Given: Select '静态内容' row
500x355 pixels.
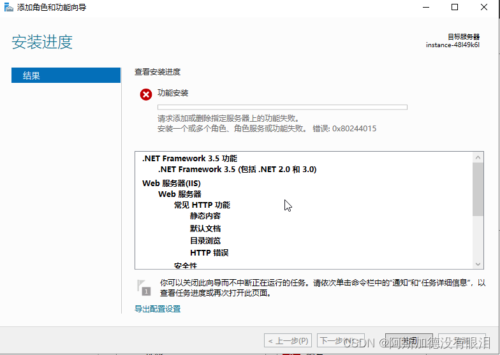Looking at the screenshot, I should coord(205,216).
